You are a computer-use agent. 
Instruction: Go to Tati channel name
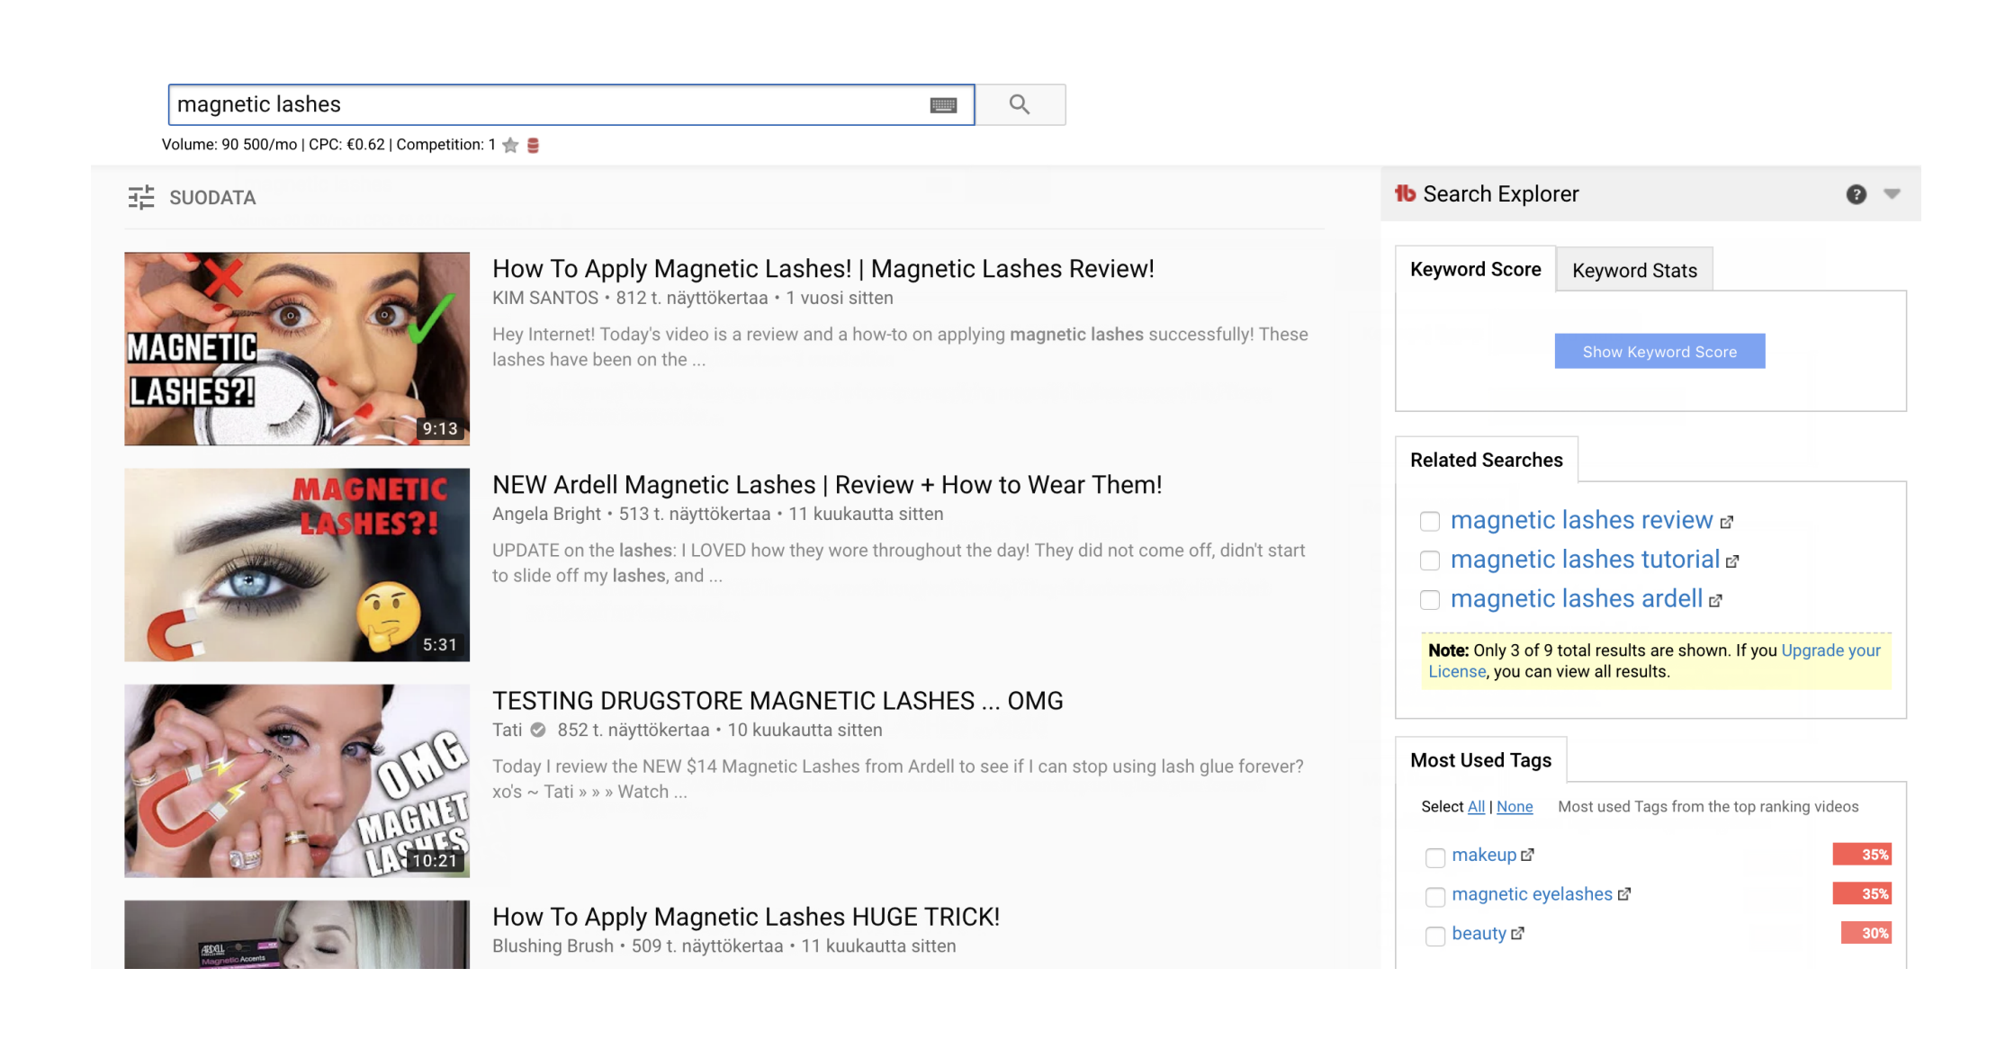[507, 730]
